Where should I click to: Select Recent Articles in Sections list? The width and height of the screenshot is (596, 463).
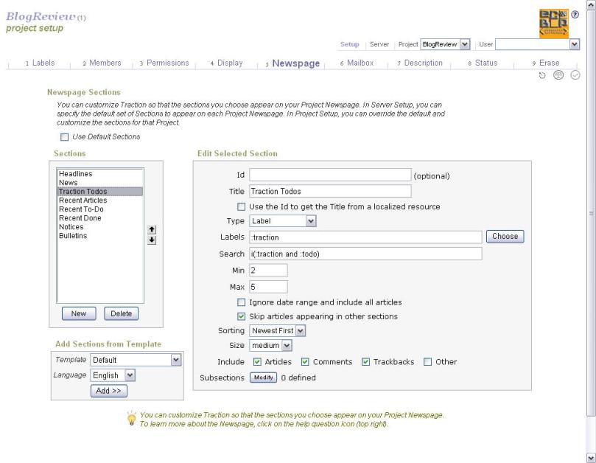click(83, 201)
